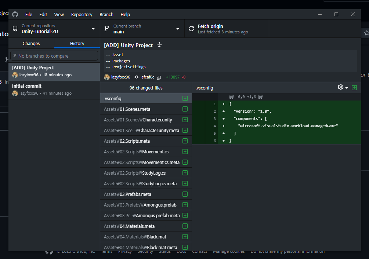
Task: Click diff line 4 ManagedGame text
Action: 288,126
